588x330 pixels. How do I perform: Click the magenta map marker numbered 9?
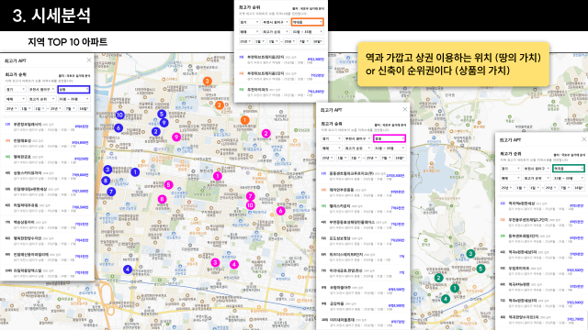point(176,137)
